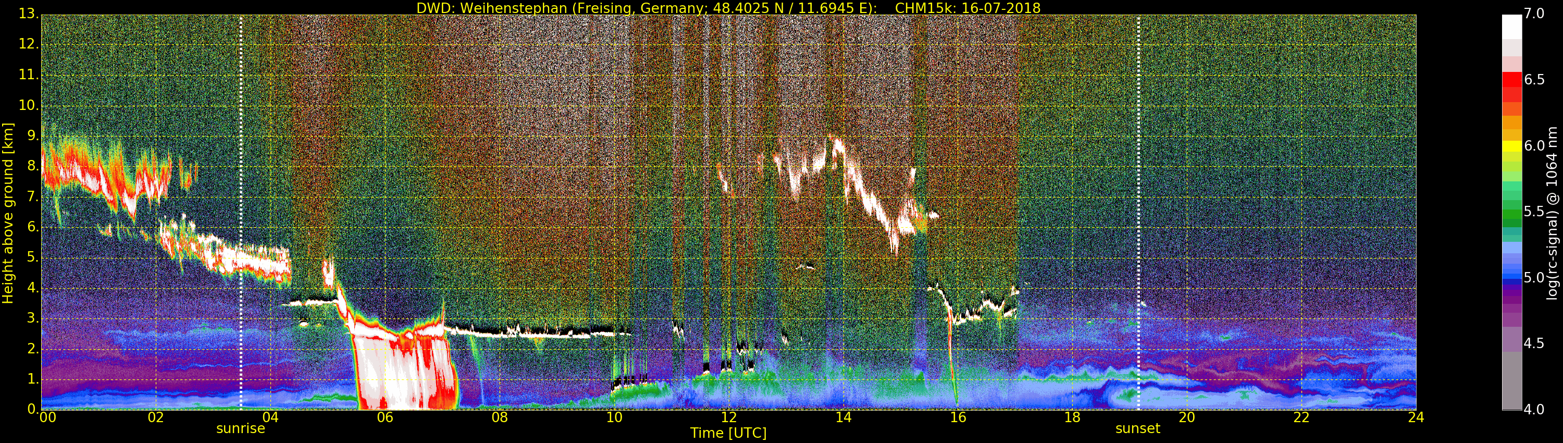Click the 18 tick label on the time axis
The height and width of the screenshot is (443, 1563).
click(1072, 417)
